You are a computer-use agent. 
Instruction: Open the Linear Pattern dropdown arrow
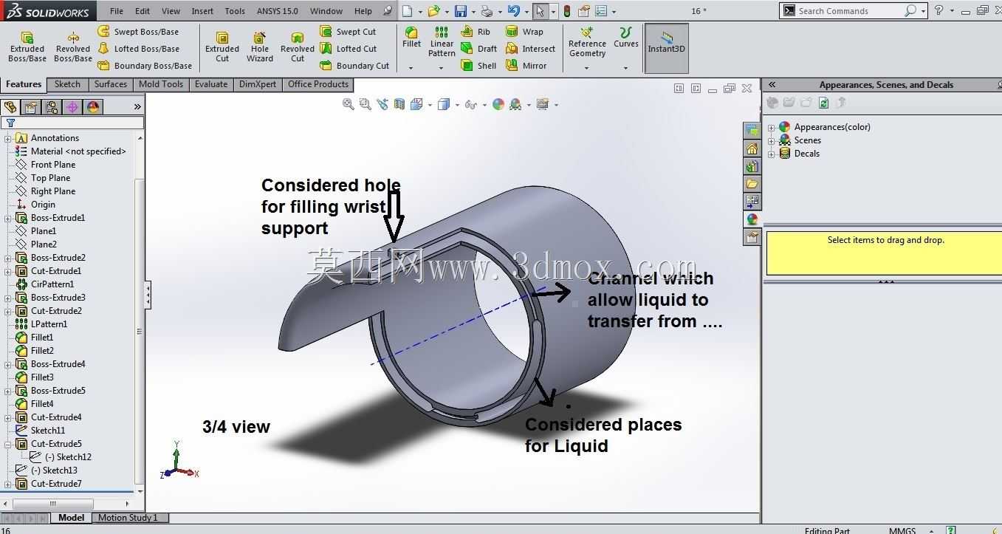pos(441,68)
